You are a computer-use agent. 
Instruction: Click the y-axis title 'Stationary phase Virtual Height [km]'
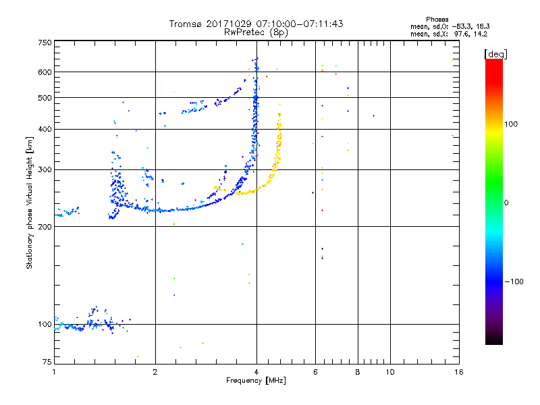point(30,202)
